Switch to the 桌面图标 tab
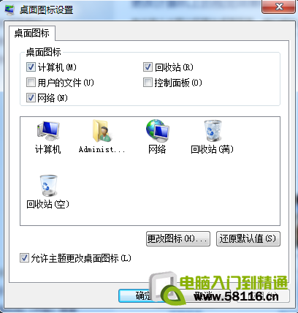The image size is (298, 313). tap(32, 33)
